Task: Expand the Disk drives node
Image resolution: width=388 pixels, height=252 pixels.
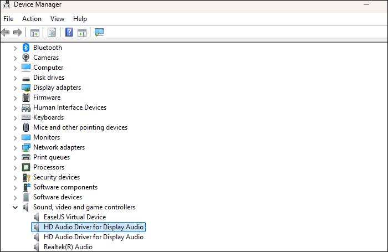Action: pyautogui.click(x=15, y=78)
